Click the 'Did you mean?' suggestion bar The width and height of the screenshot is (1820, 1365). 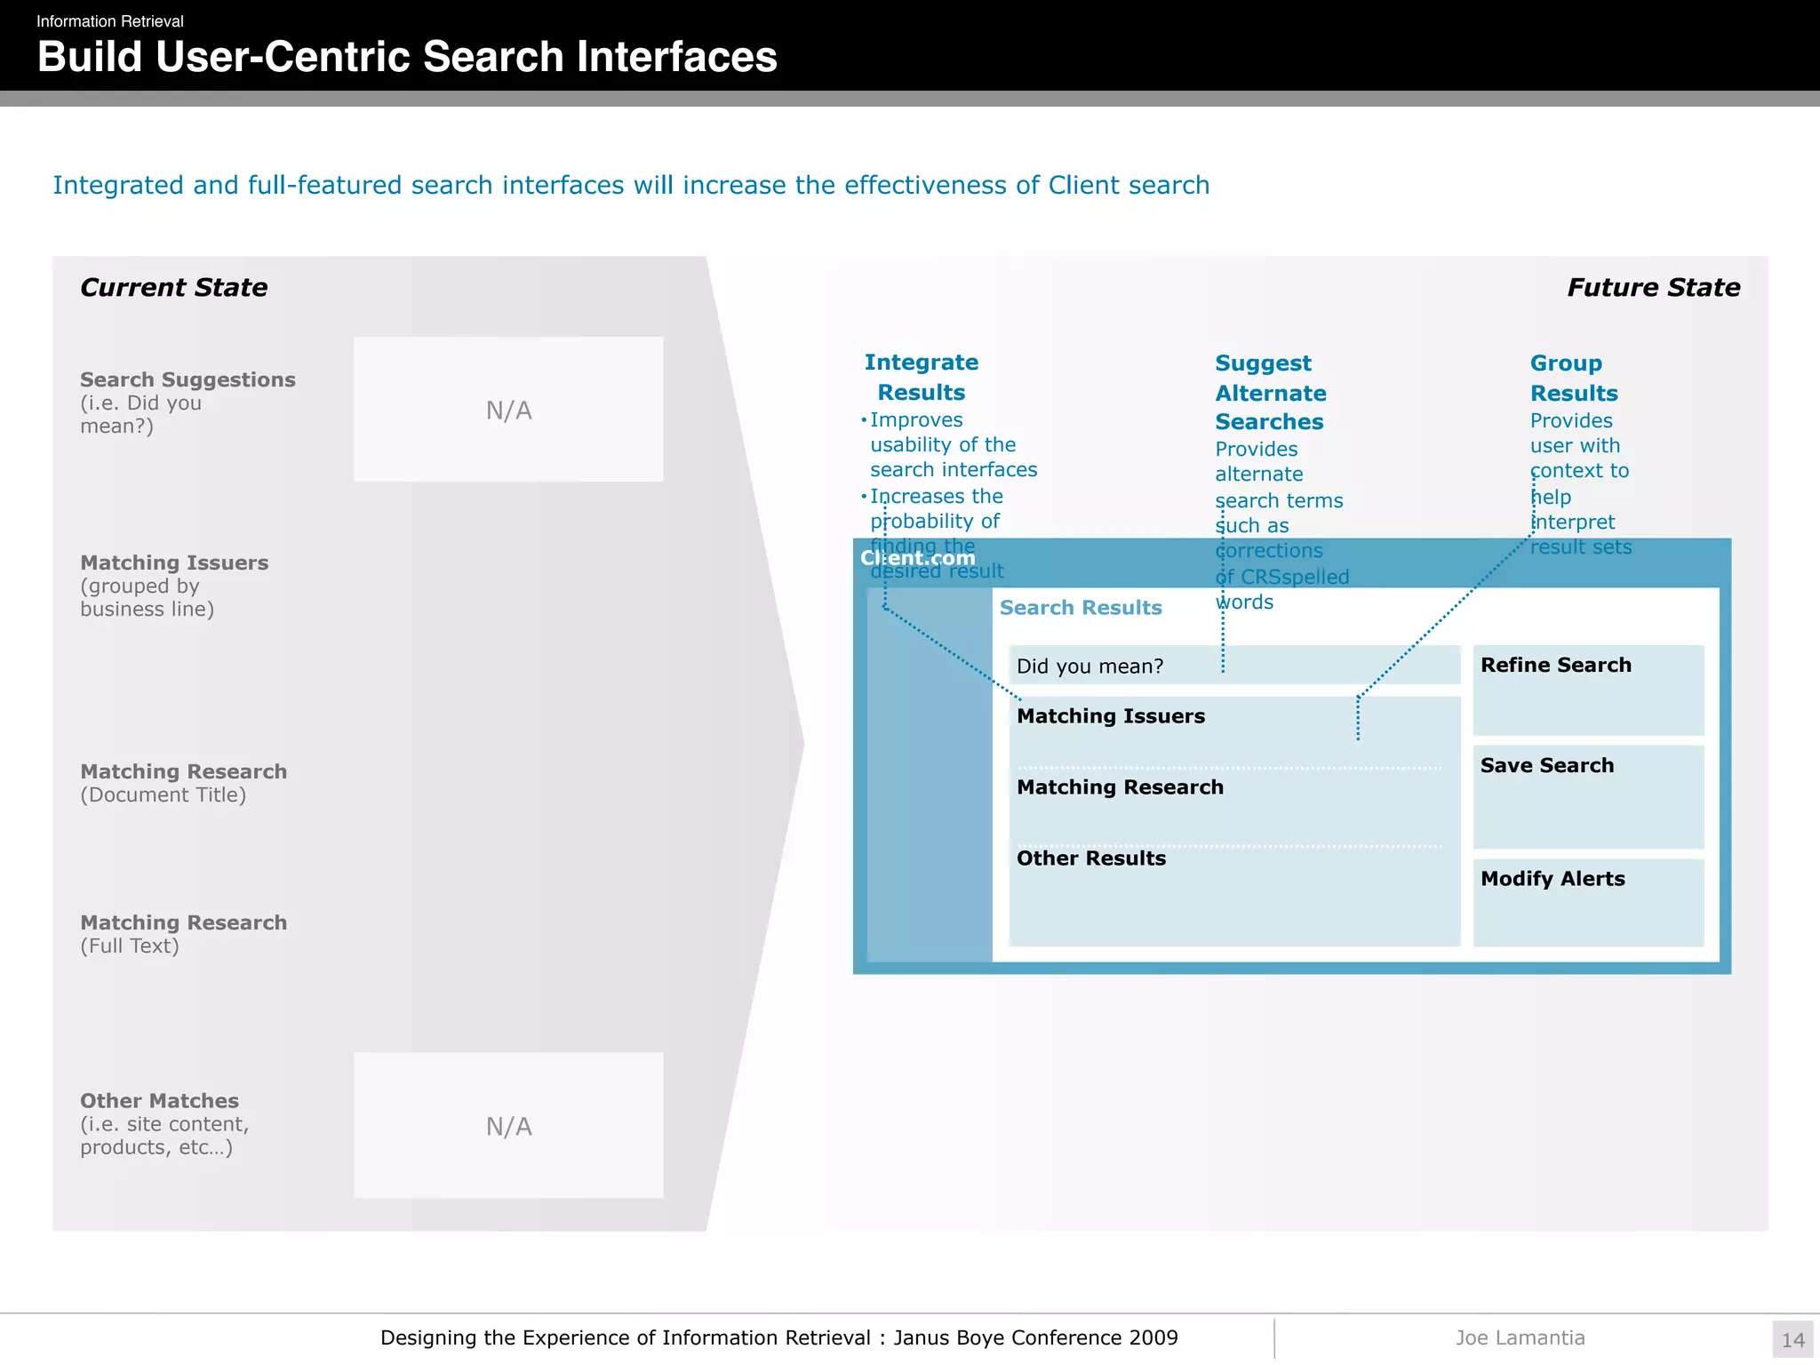[x=1234, y=665]
